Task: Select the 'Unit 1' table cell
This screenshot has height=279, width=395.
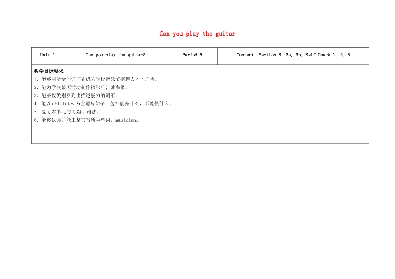Action: pos(48,56)
